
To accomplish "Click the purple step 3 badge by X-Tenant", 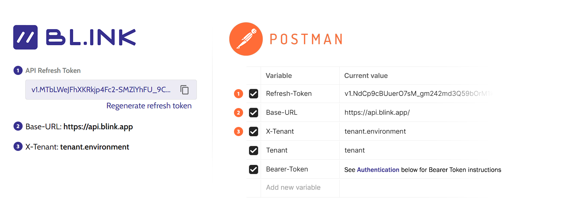I will coord(18,147).
